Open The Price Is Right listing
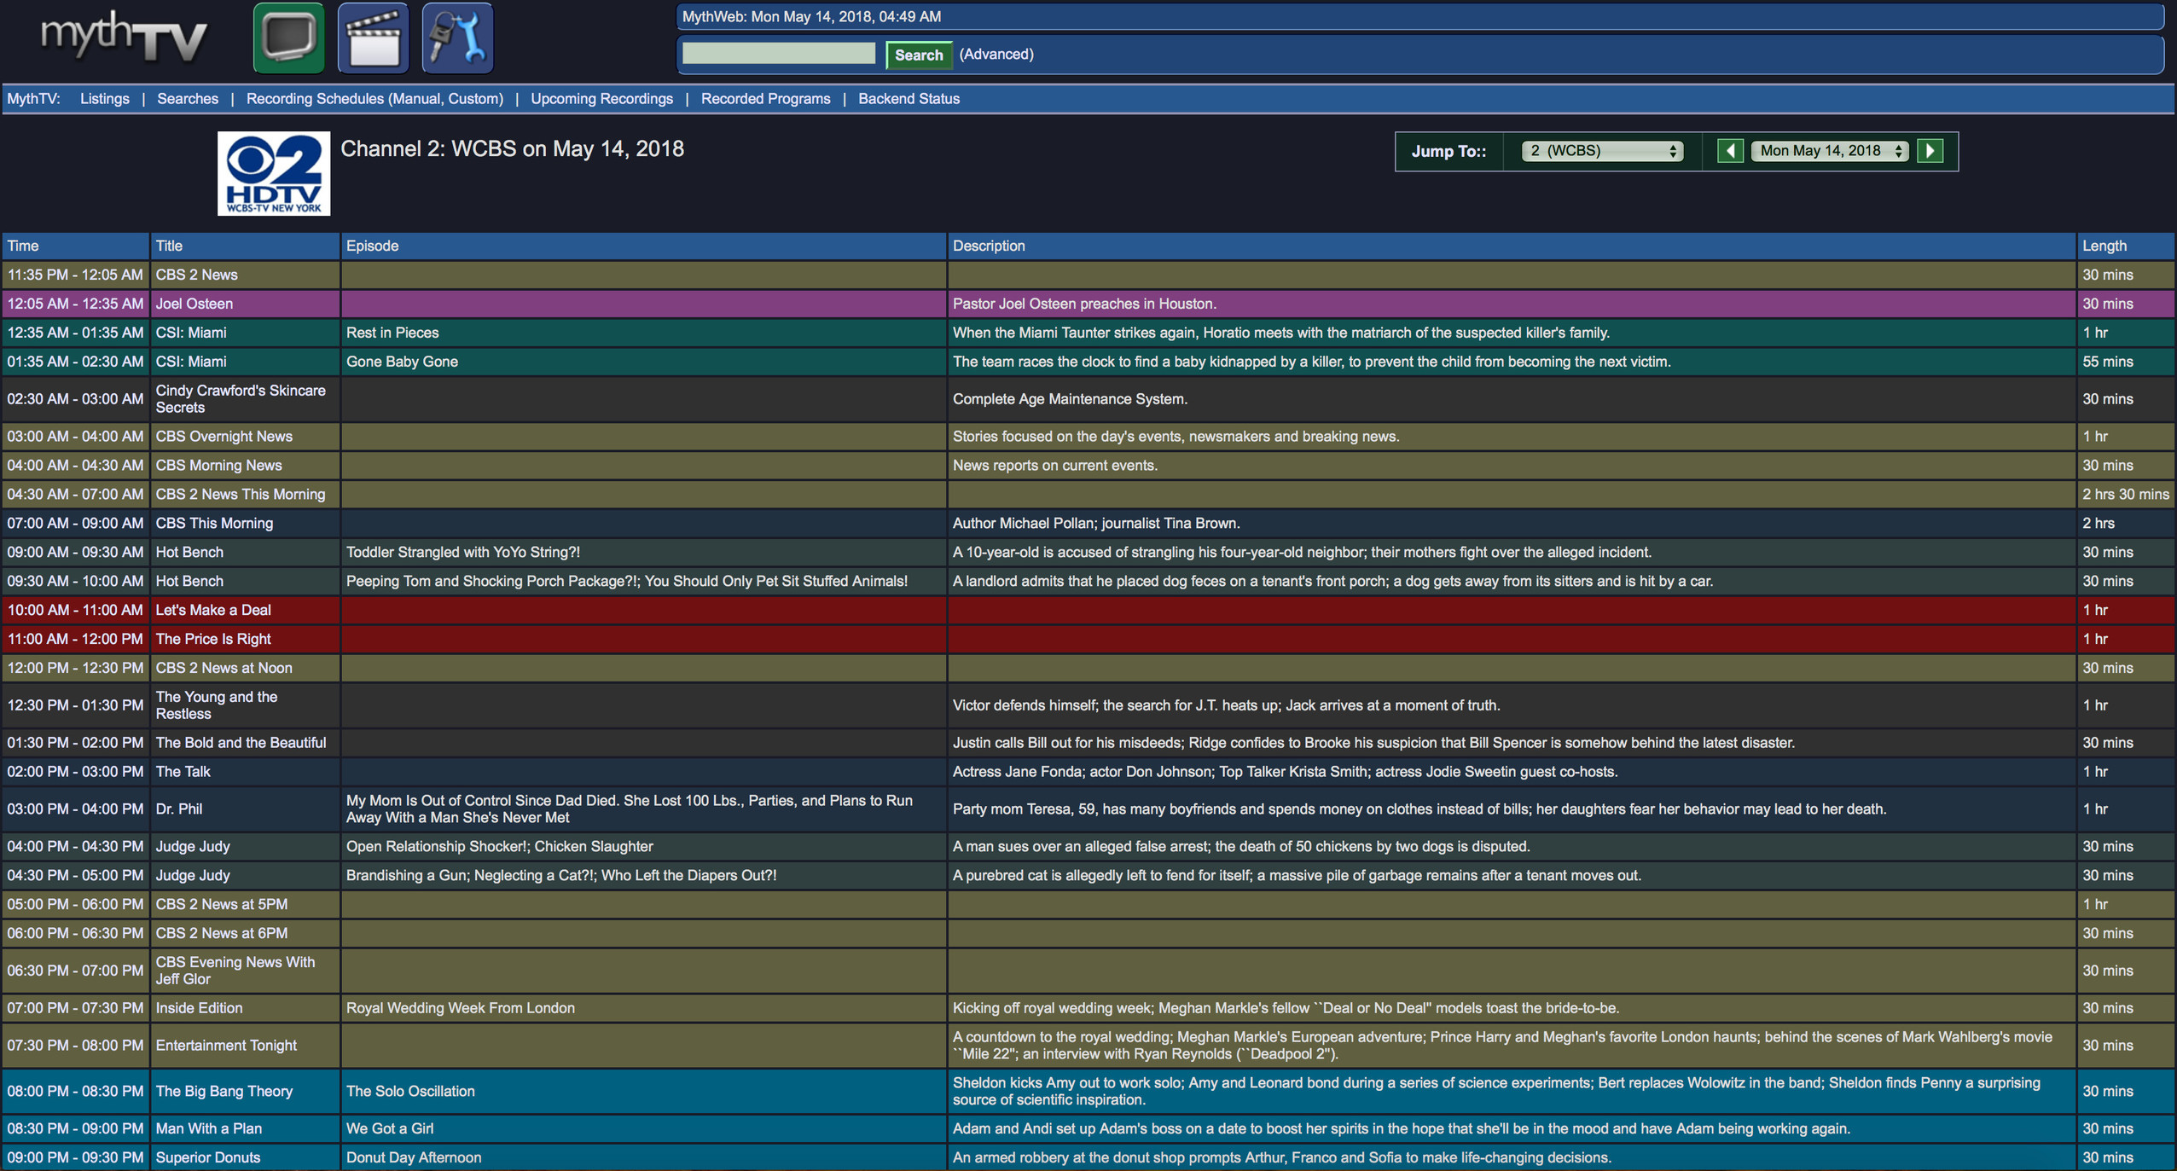Screen dimensions: 2177x1171 tap(212, 639)
